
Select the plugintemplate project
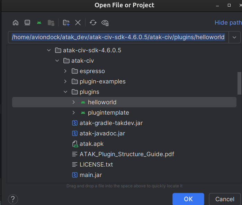tap(108, 113)
